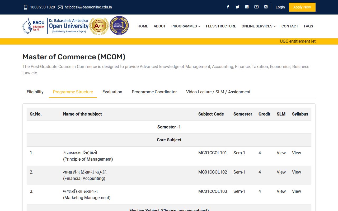Open the Video Lecture / SLM / Assignment tab
The image size is (338, 211).
point(218,92)
